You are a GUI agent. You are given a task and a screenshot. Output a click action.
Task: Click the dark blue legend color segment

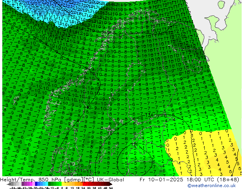click(36, 184)
